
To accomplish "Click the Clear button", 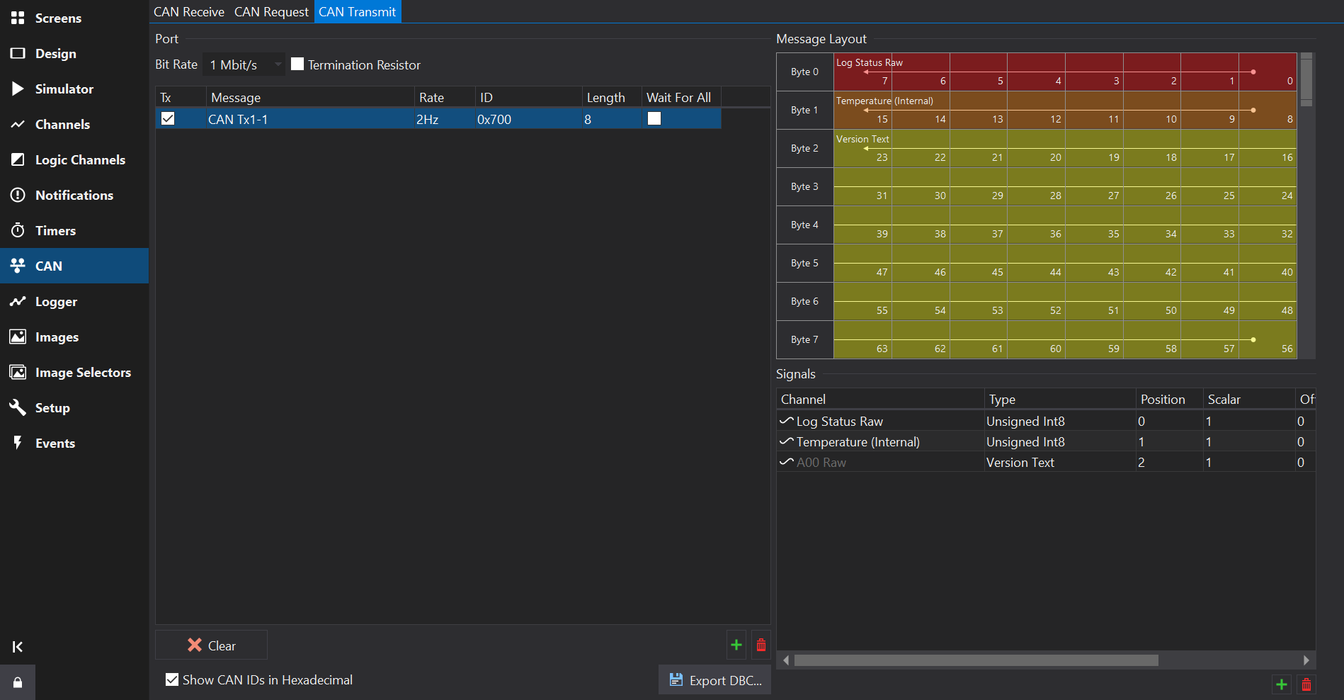I will coord(211,645).
